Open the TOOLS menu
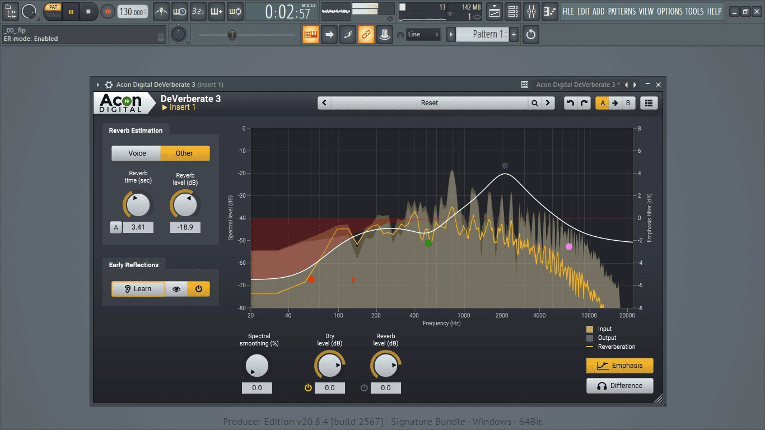The height and width of the screenshot is (430, 765). pyautogui.click(x=694, y=11)
